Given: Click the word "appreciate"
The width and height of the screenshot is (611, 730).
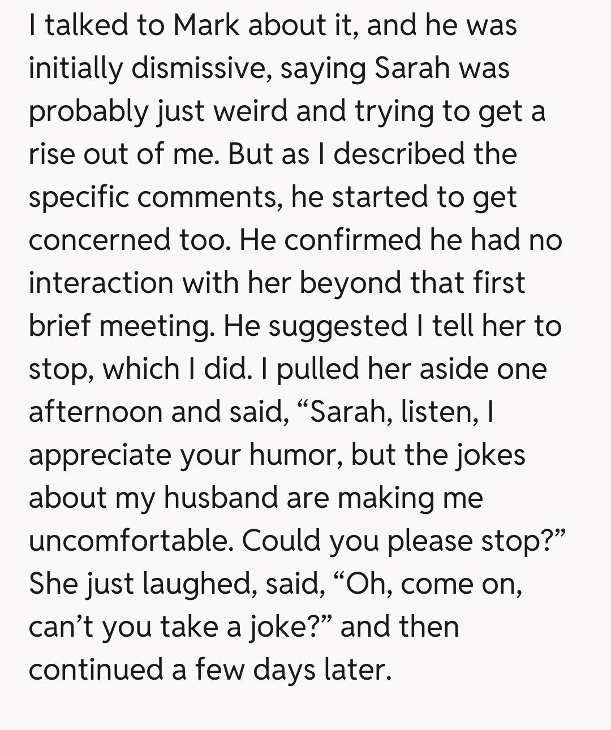Looking at the screenshot, I should coord(100,455).
